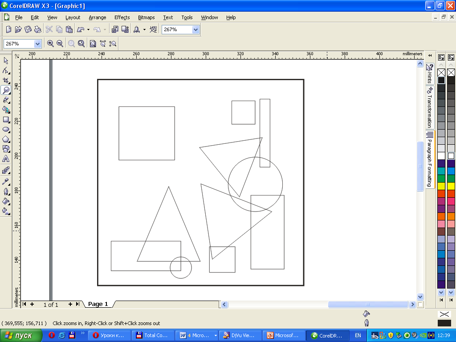Click the horizontal scrollbar right arrow
The image size is (456, 342).
click(x=412, y=304)
